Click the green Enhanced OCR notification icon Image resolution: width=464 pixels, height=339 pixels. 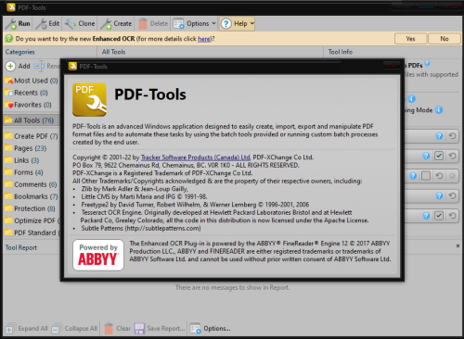pyautogui.click(x=9, y=39)
